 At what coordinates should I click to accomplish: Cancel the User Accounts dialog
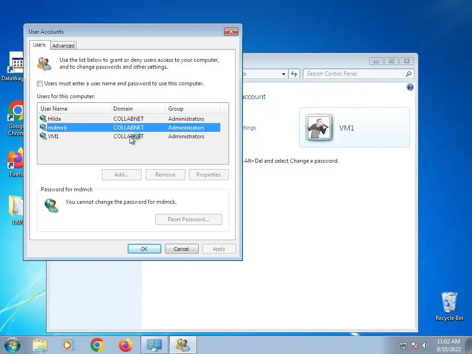[x=182, y=248]
